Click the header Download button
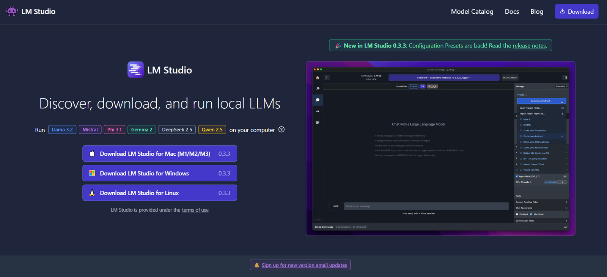 [x=577, y=11]
